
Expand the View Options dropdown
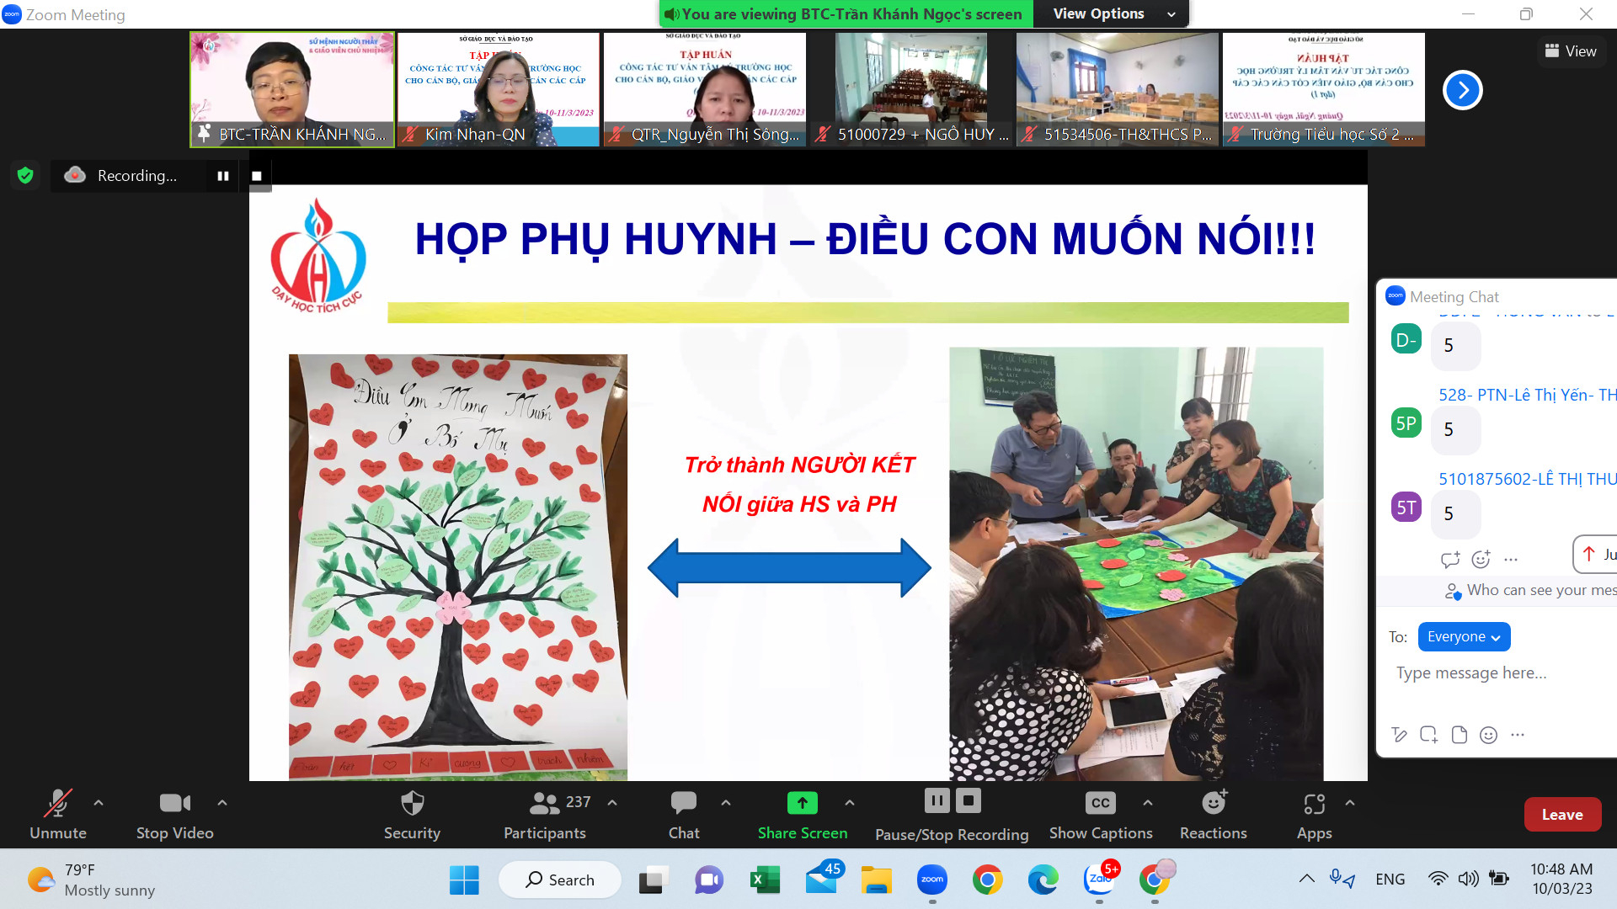(x=1113, y=13)
